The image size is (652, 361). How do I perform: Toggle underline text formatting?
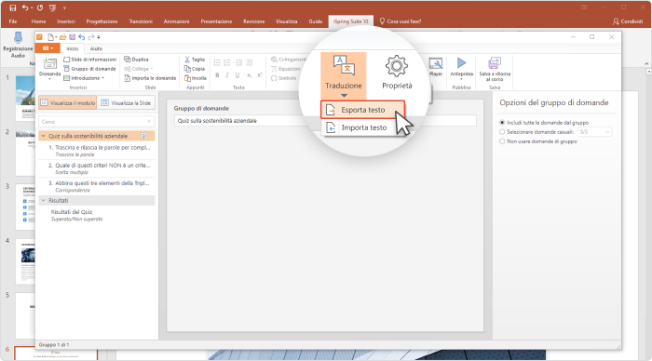(238, 75)
